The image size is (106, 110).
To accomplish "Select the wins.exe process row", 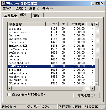I will point(51,28).
